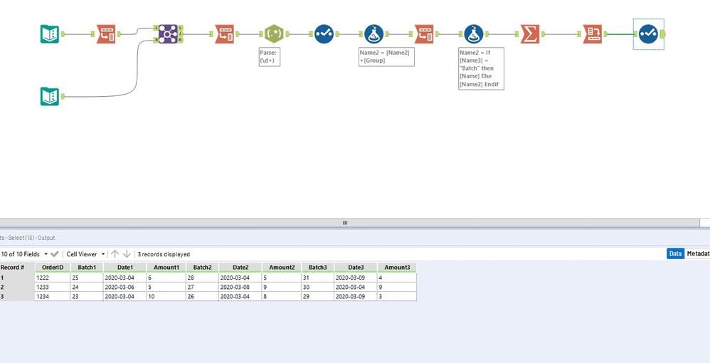
Task: Click the Date3 column header
Action: [356, 268]
